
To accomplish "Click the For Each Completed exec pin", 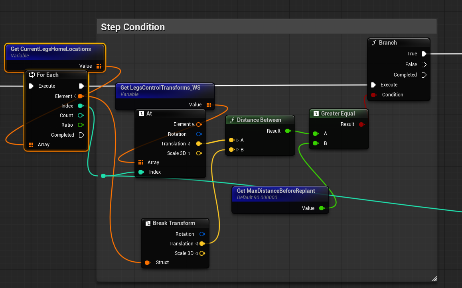I will [x=82, y=135].
